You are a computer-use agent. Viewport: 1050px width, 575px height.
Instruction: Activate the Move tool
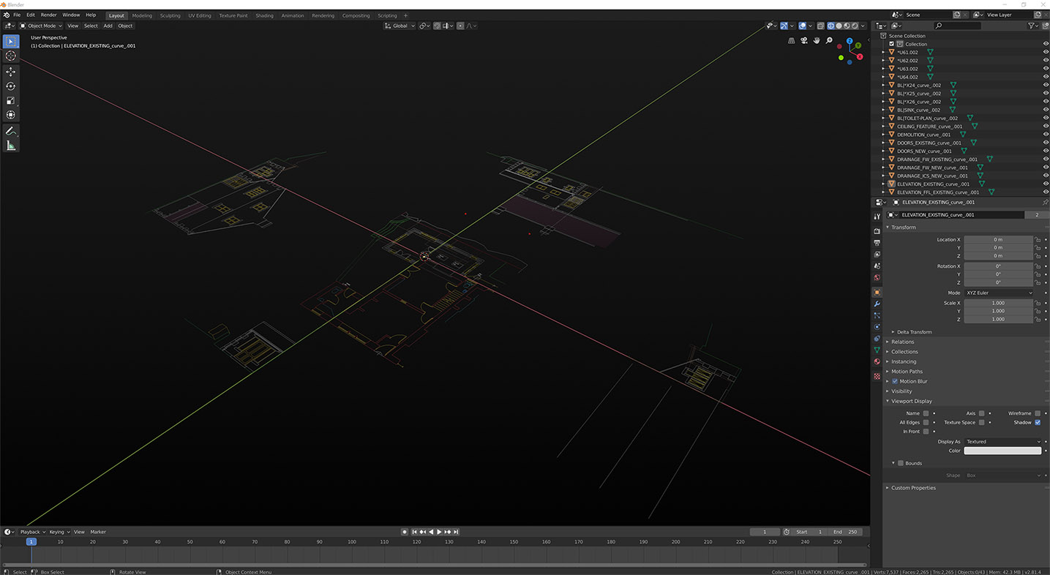[11, 72]
